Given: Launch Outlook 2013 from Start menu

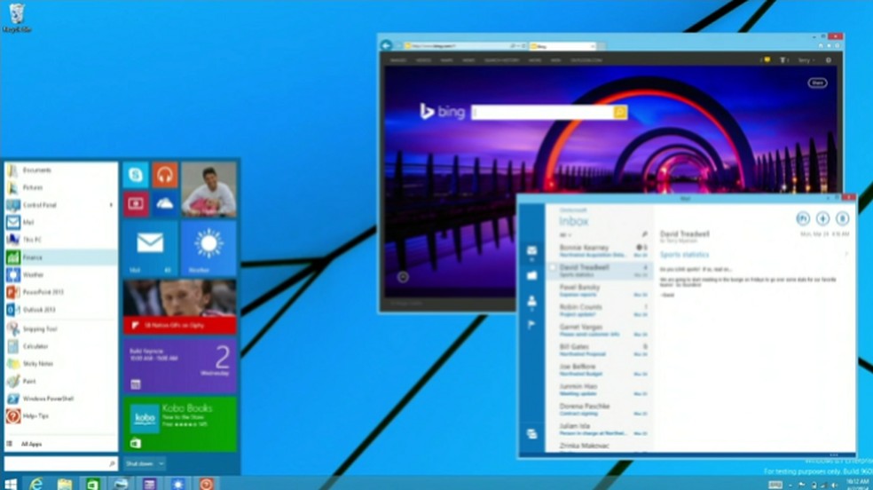Looking at the screenshot, I should point(61,310).
